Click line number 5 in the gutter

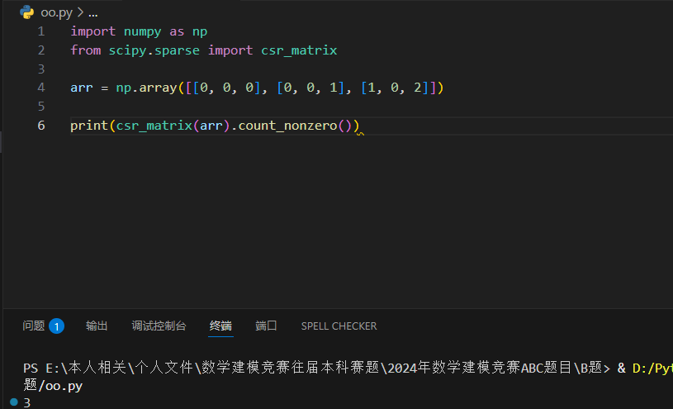[41, 106]
